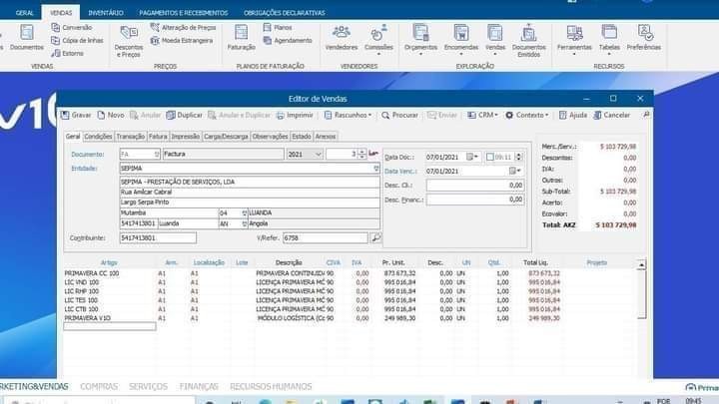Open the Recursos Humanos module at bottom
This screenshot has height=404, width=719.
coord(271,387)
